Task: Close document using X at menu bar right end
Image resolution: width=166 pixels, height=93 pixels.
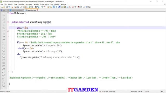Action: pos(165,4)
